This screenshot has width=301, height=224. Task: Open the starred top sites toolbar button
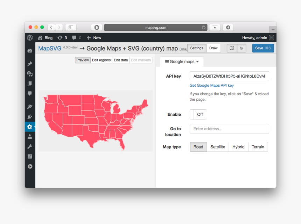215,27
